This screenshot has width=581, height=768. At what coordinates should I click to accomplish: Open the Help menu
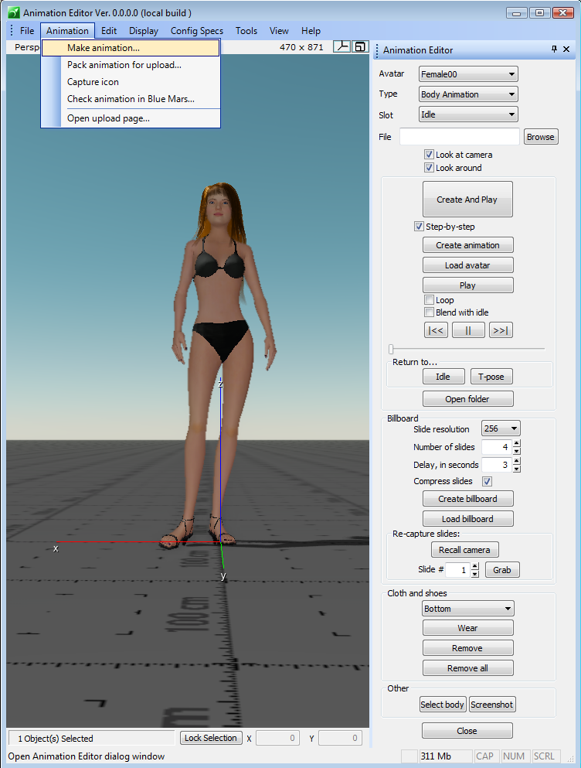click(x=311, y=31)
